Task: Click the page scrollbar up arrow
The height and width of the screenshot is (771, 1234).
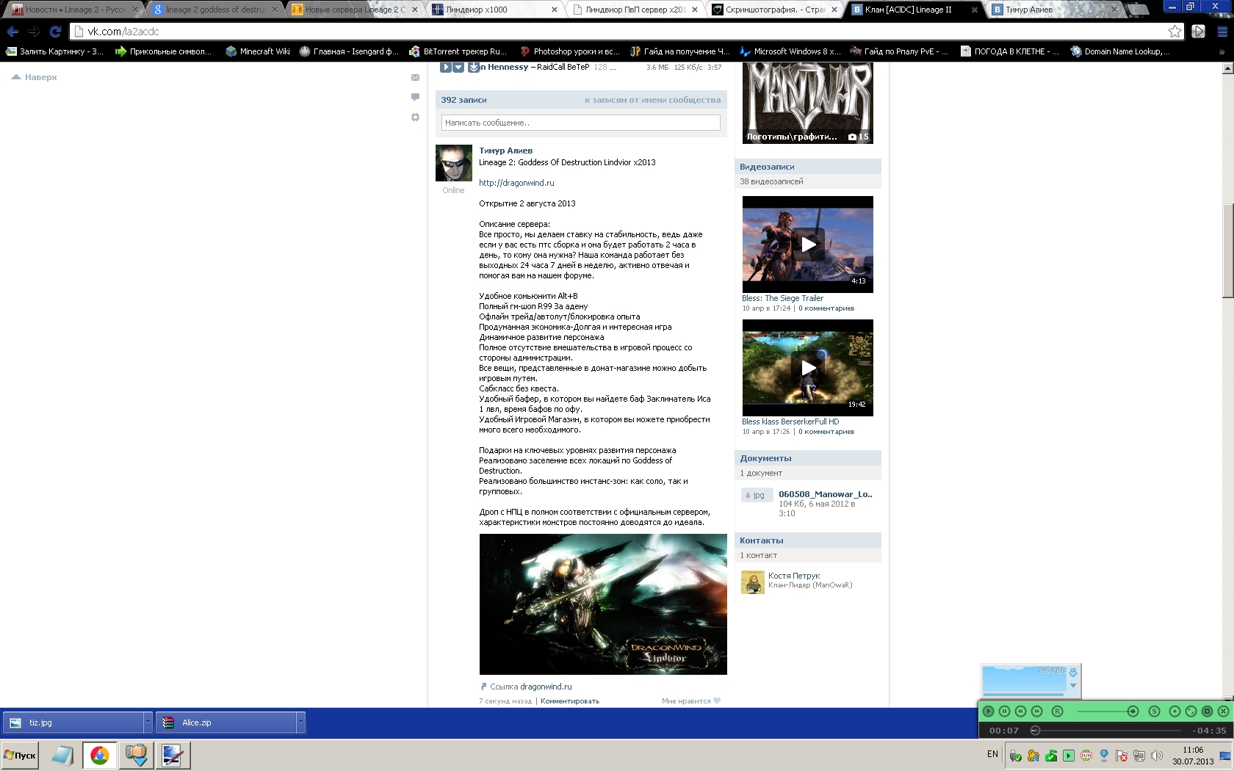Action: 1227,68
